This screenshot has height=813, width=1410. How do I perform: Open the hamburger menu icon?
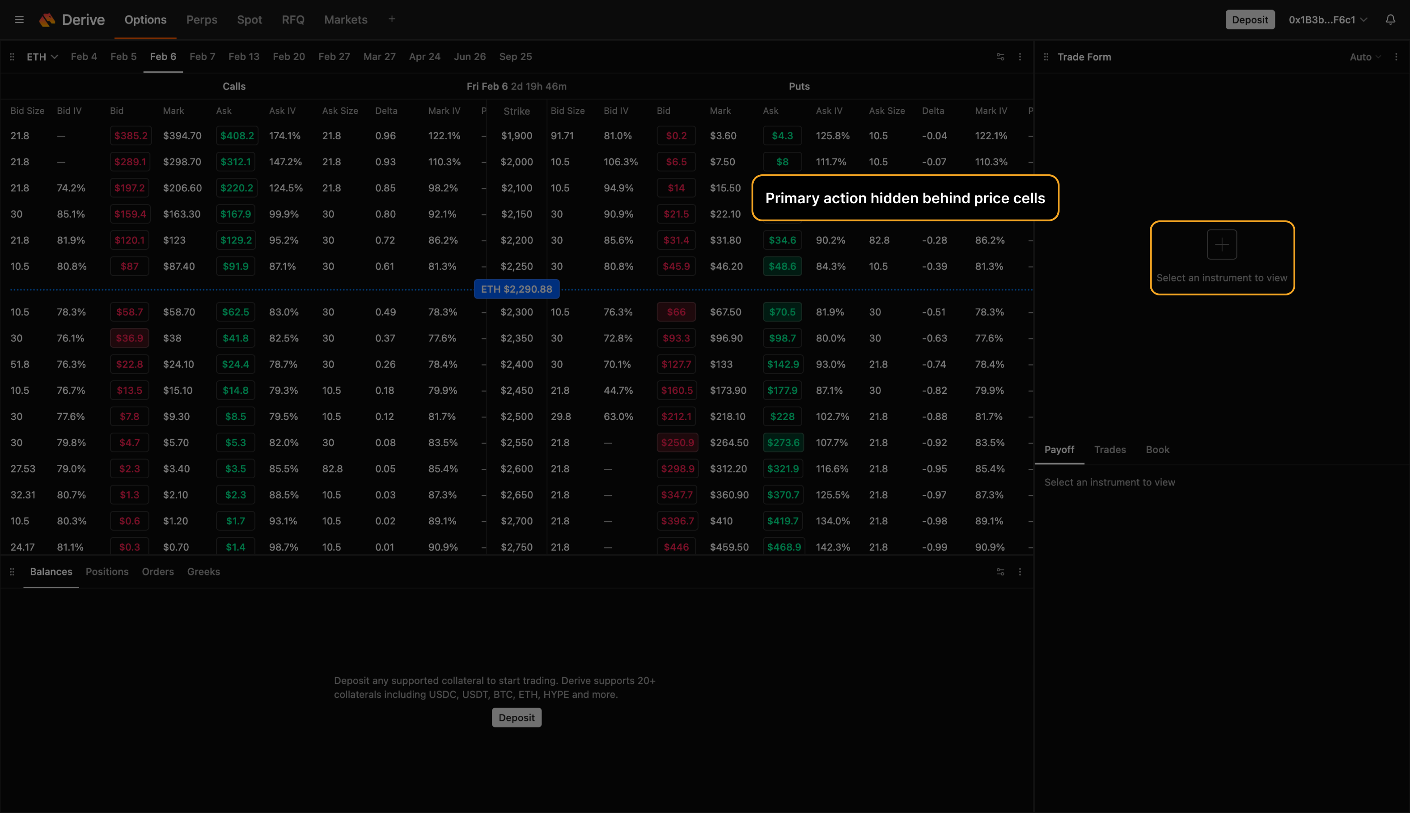(x=19, y=19)
